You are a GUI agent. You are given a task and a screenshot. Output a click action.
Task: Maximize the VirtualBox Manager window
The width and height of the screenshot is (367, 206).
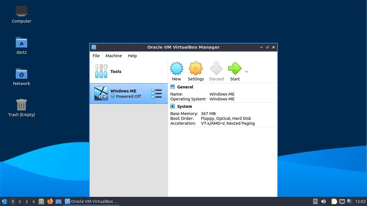[x=268, y=47]
